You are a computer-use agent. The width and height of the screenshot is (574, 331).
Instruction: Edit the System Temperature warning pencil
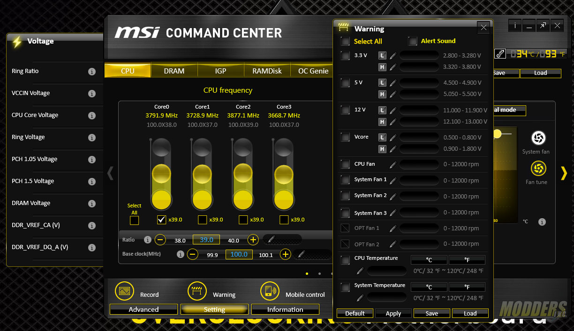point(360,297)
